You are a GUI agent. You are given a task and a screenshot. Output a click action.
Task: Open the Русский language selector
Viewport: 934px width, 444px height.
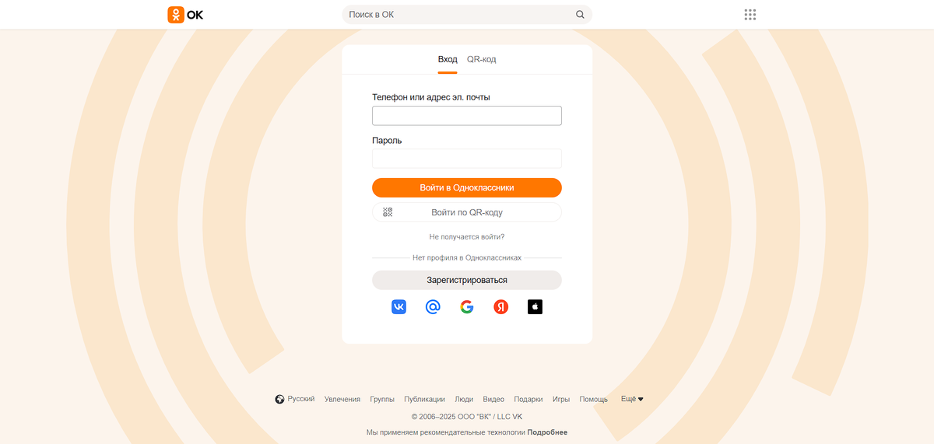click(295, 399)
